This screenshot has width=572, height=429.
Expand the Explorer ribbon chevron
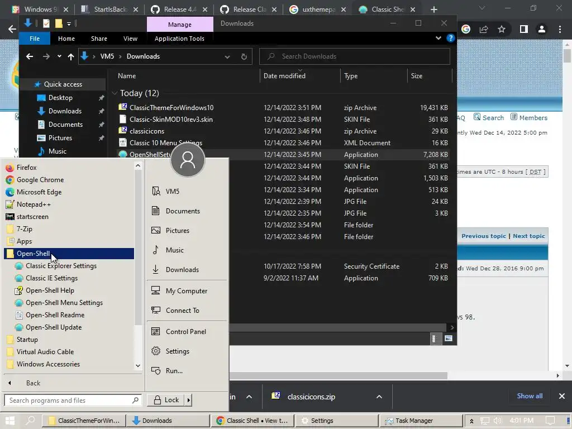[x=438, y=39]
